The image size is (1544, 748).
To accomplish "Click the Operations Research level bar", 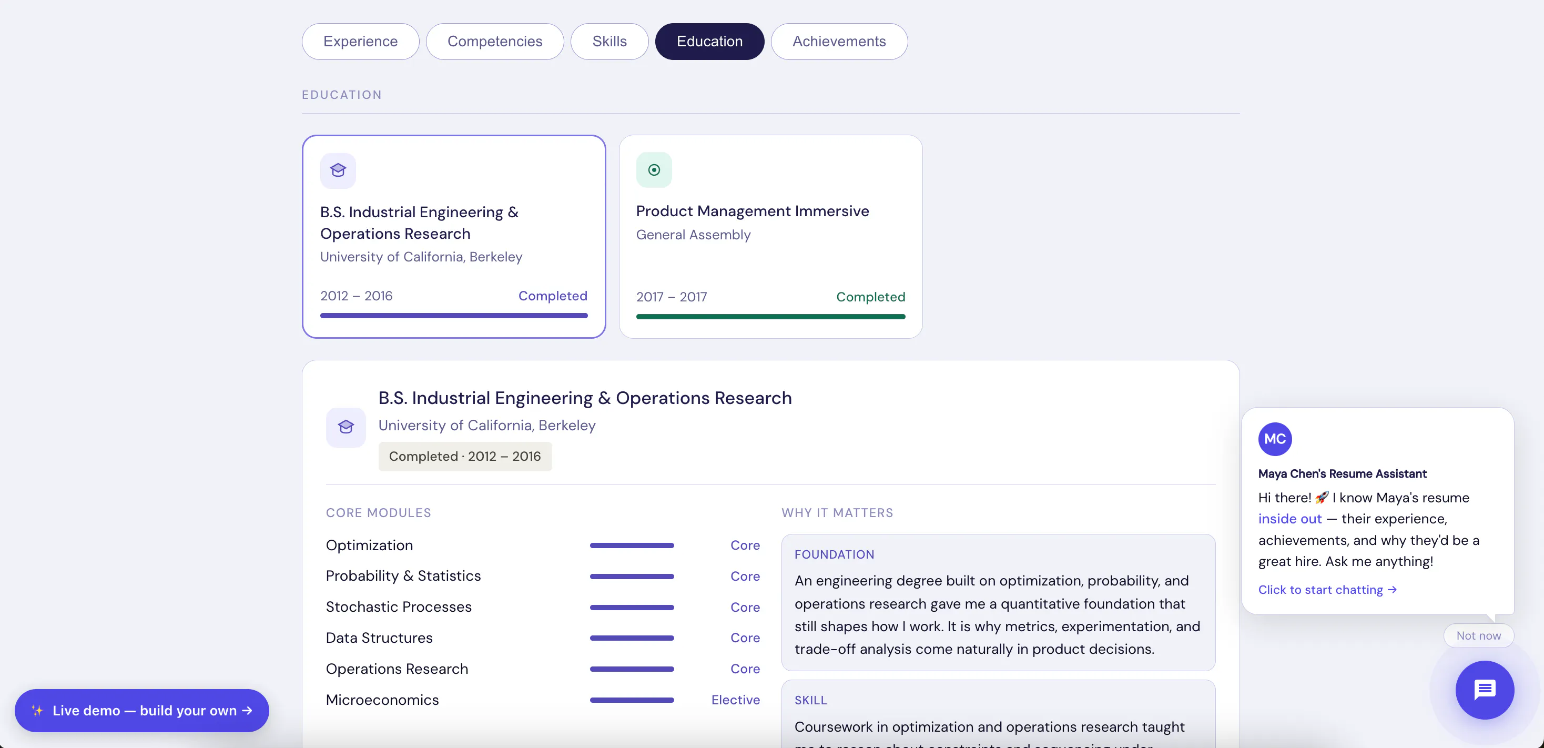I will [x=632, y=669].
